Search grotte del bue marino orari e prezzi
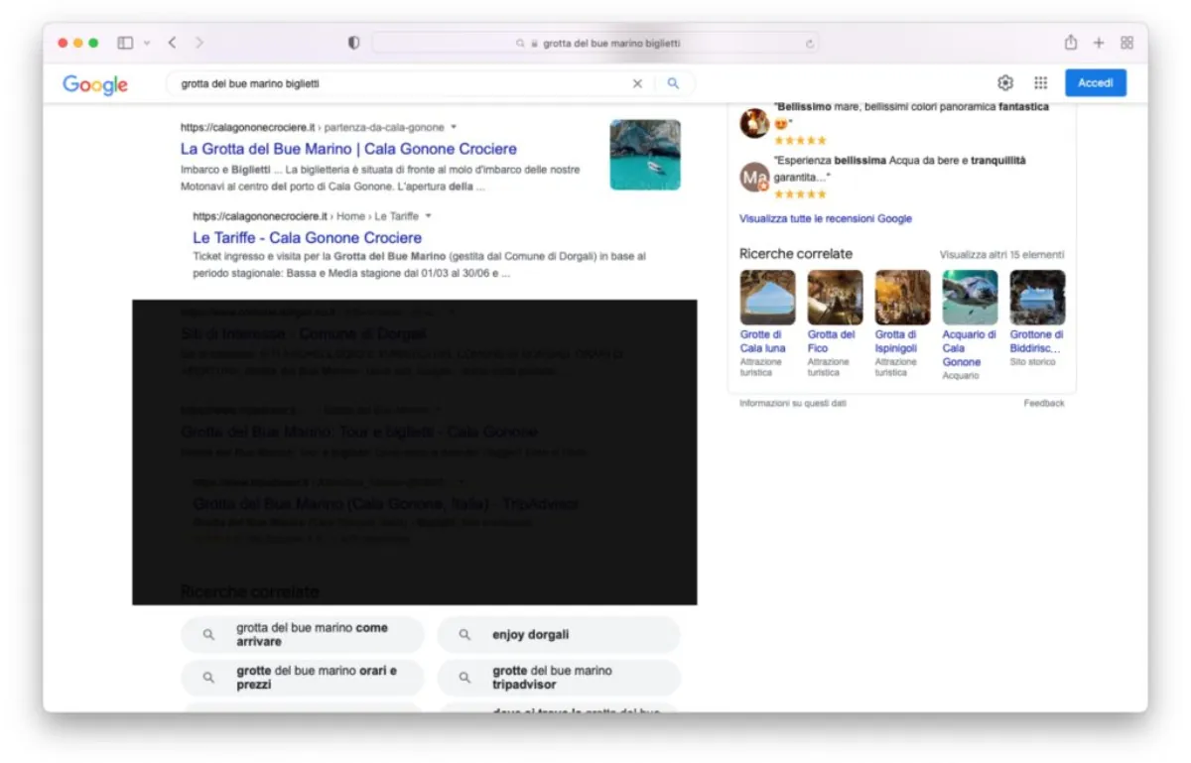 303,678
